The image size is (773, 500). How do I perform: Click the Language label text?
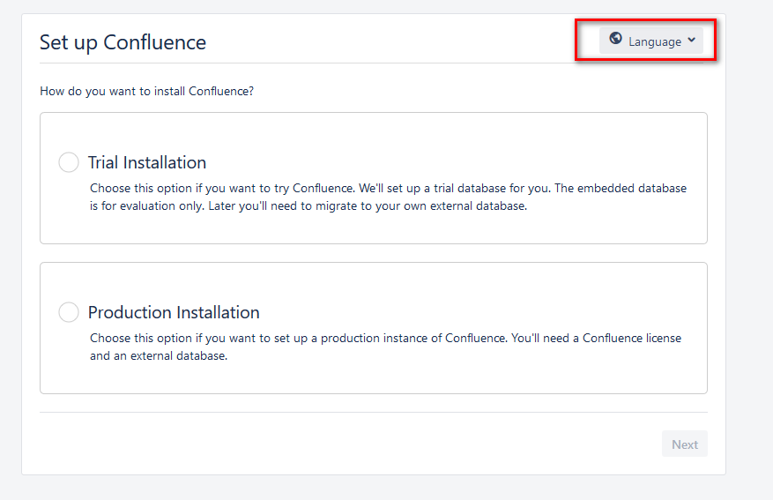(x=655, y=42)
